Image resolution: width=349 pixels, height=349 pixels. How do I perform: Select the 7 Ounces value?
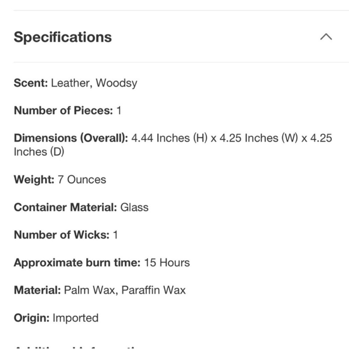pos(82,180)
